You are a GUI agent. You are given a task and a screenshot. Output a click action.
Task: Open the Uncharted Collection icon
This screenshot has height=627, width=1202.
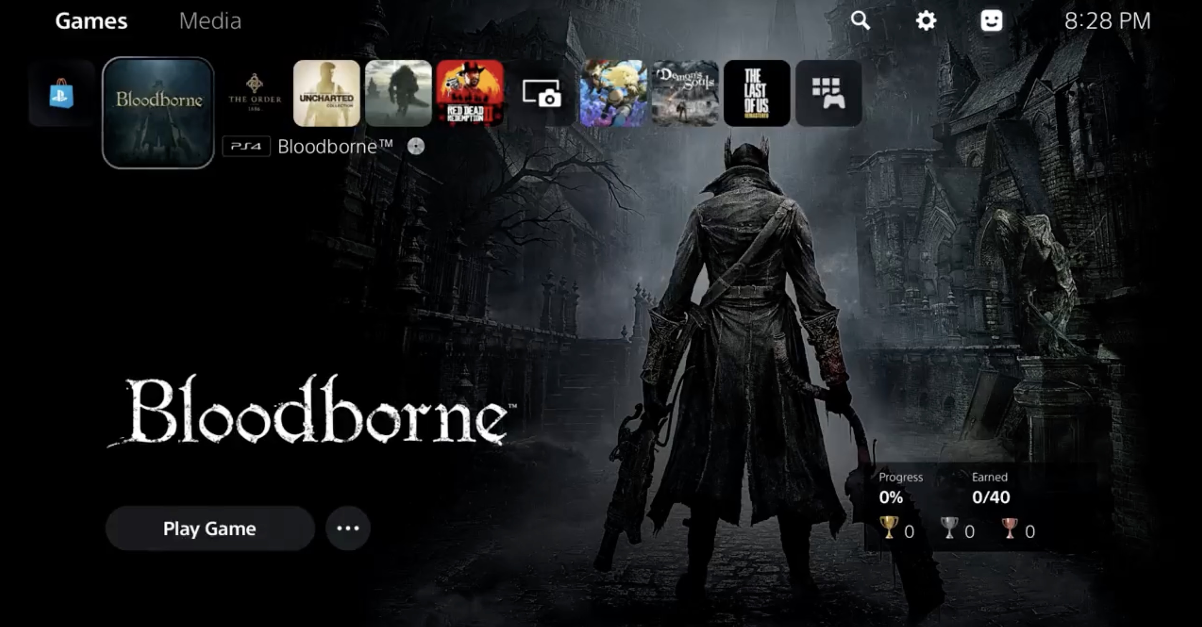[326, 95]
